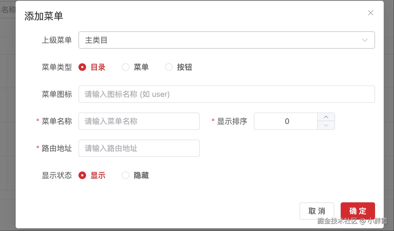Select the 菜单 menu type radio button
The image size is (394, 231).
126,67
